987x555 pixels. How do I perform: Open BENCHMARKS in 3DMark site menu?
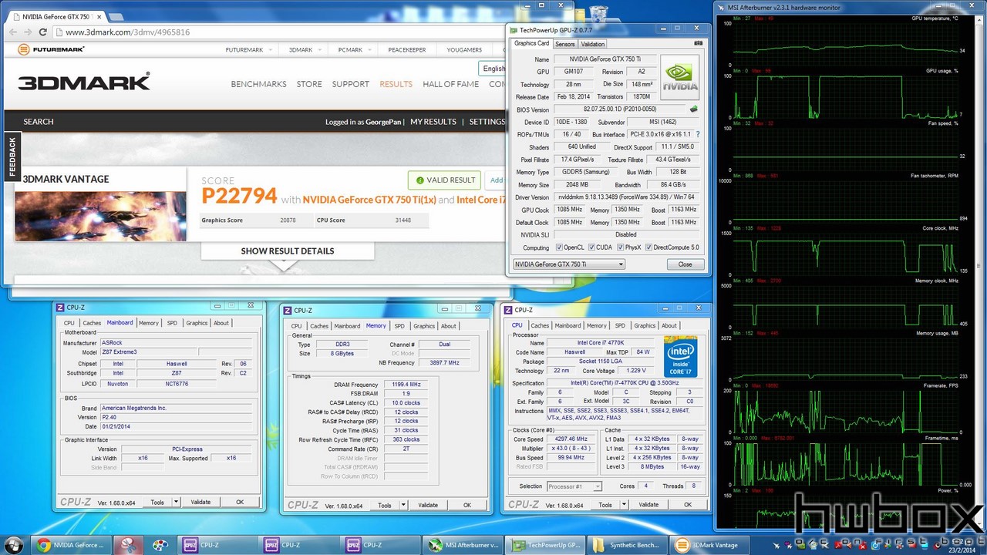258,84
